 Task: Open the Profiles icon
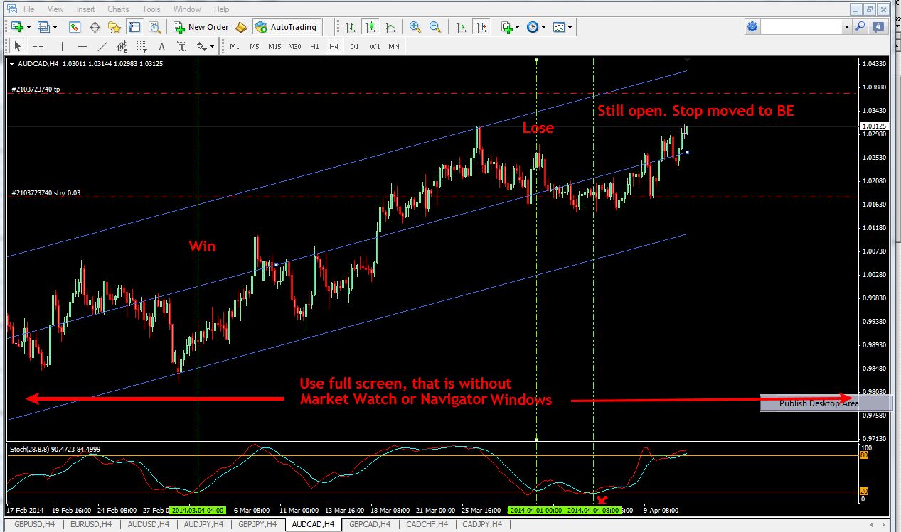coord(43,27)
